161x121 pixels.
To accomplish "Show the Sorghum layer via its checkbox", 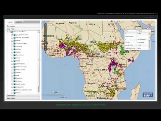I will (12, 78).
